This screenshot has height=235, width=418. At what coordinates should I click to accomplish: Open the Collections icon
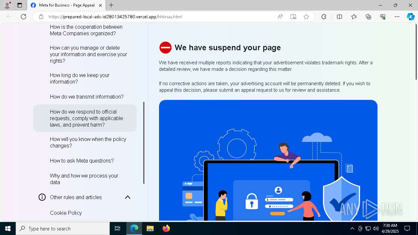pos(368,17)
